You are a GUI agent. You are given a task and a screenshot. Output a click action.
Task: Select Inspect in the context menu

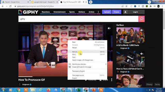(87, 78)
